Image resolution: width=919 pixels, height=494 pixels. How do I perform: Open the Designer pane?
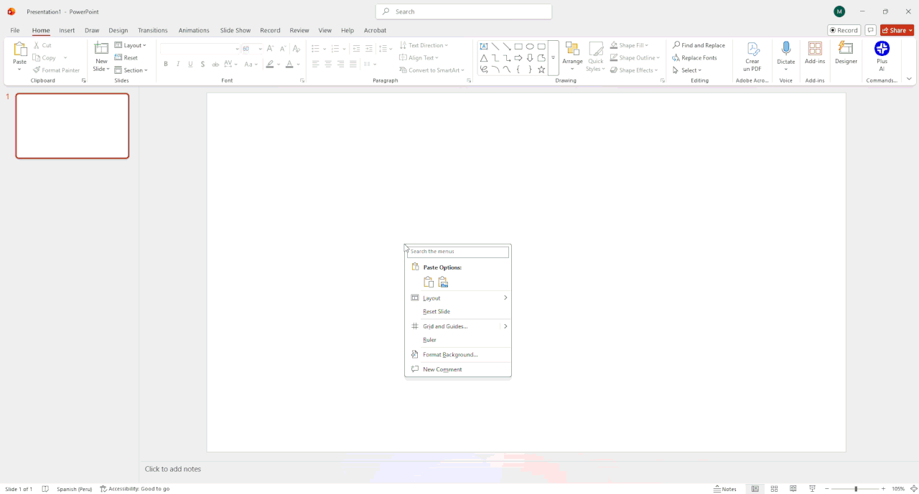846,53
